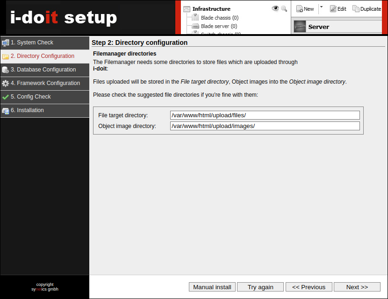Click the Installation disk icon
Viewport: 388px width, 299px height.
pos(6,111)
